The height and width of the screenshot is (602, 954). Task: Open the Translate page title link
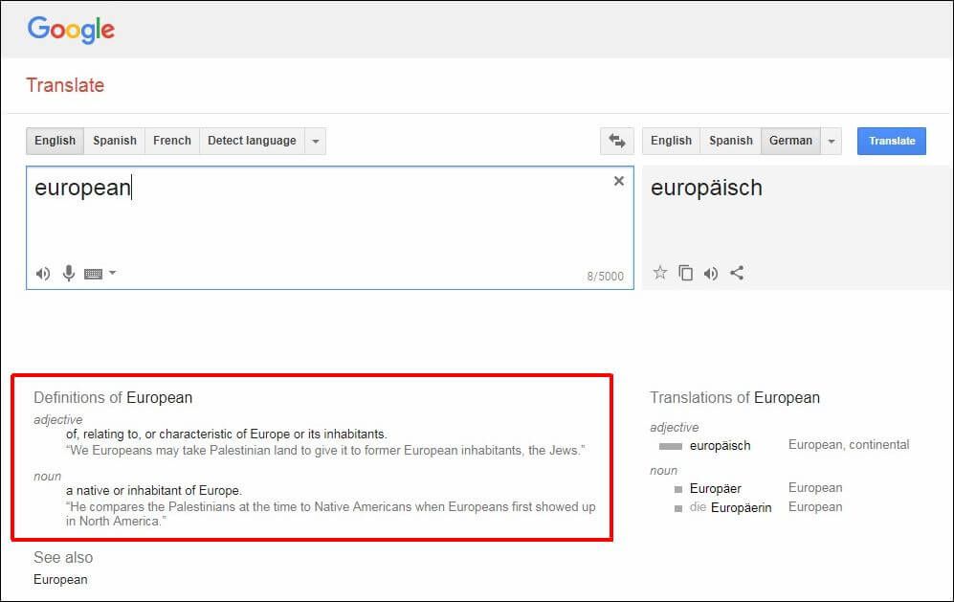65,85
